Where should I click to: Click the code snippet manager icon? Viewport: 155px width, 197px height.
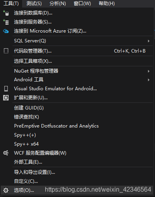click(6, 51)
